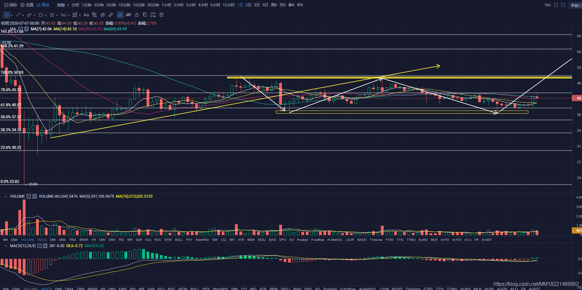Open the 设置 settings menu
The height and width of the screenshot is (290, 582).
tap(27, 5)
